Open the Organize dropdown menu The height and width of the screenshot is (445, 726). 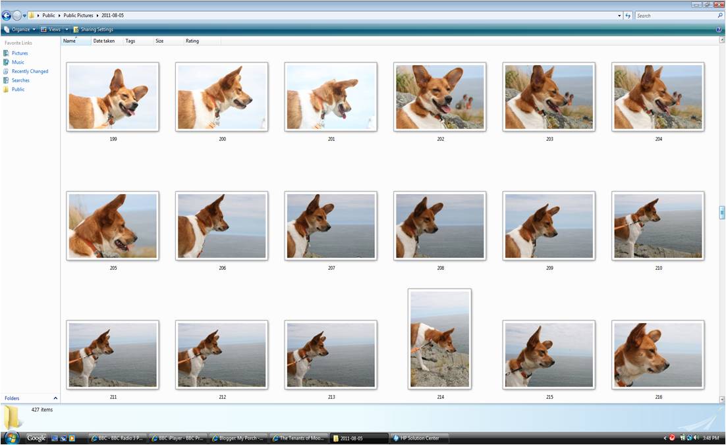pyautogui.click(x=20, y=30)
